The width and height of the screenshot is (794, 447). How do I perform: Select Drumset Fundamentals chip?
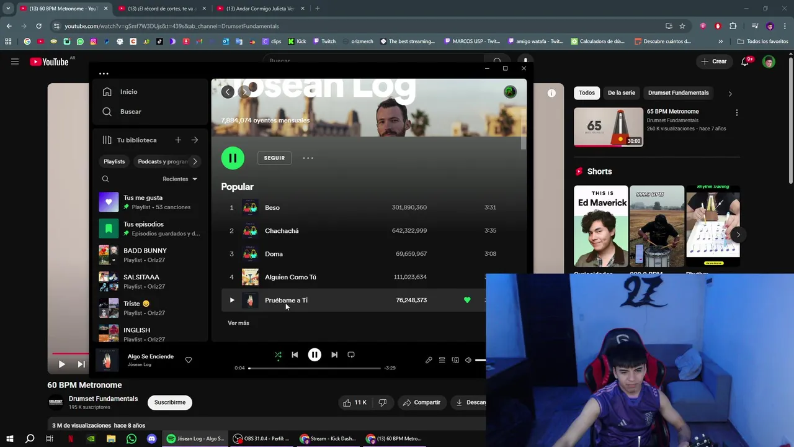[678, 93]
